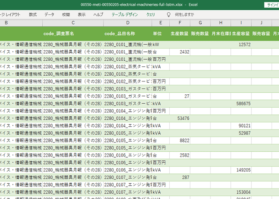Switch to the 校閲 tab
The image size is (279, 199).
(x=66, y=14)
